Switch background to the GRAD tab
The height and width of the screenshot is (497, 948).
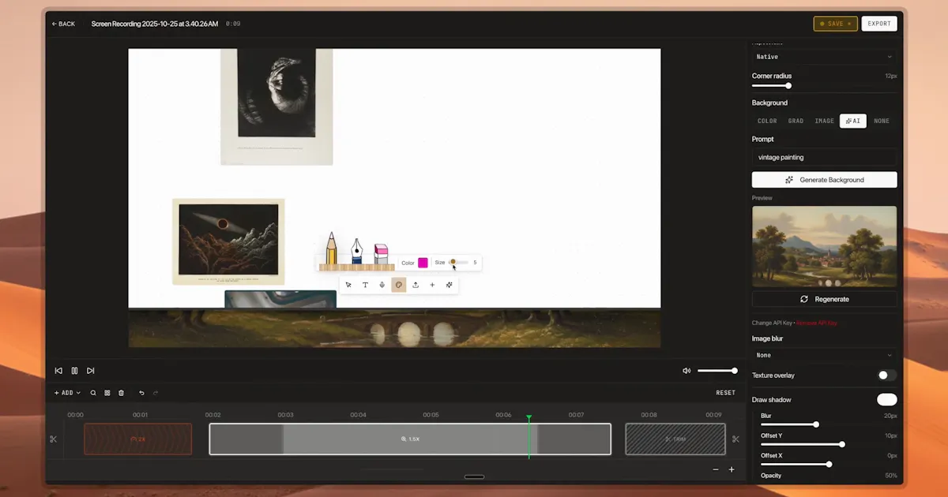tap(796, 121)
